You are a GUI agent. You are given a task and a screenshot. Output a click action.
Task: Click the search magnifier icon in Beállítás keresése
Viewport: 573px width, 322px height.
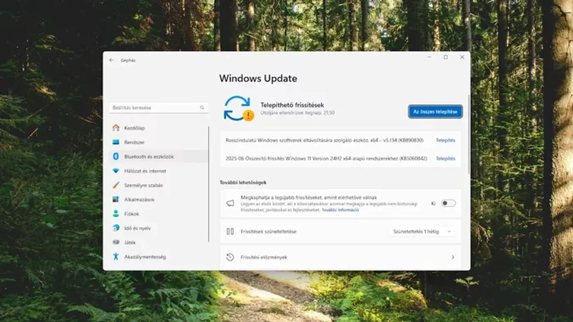pyautogui.click(x=202, y=108)
